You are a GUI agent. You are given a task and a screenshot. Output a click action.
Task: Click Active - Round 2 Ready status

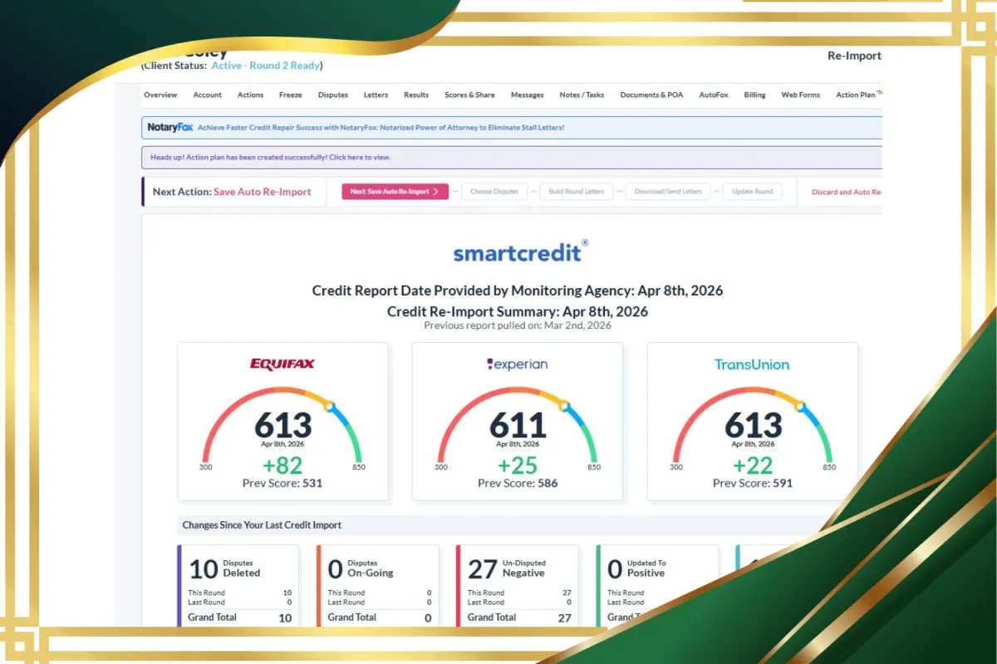[x=266, y=66]
